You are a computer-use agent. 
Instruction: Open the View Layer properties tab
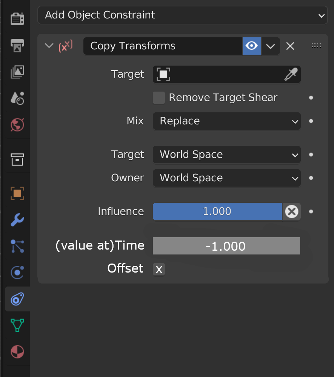[x=17, y=72]
